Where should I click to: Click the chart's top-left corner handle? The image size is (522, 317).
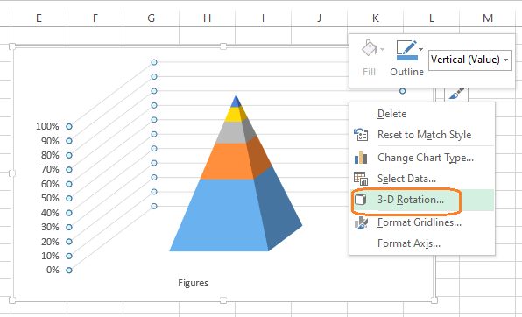pos(12,46)
